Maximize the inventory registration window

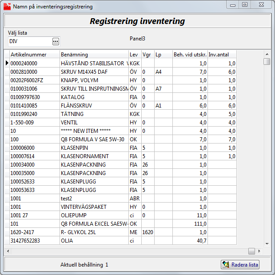(x=245, y=5)
